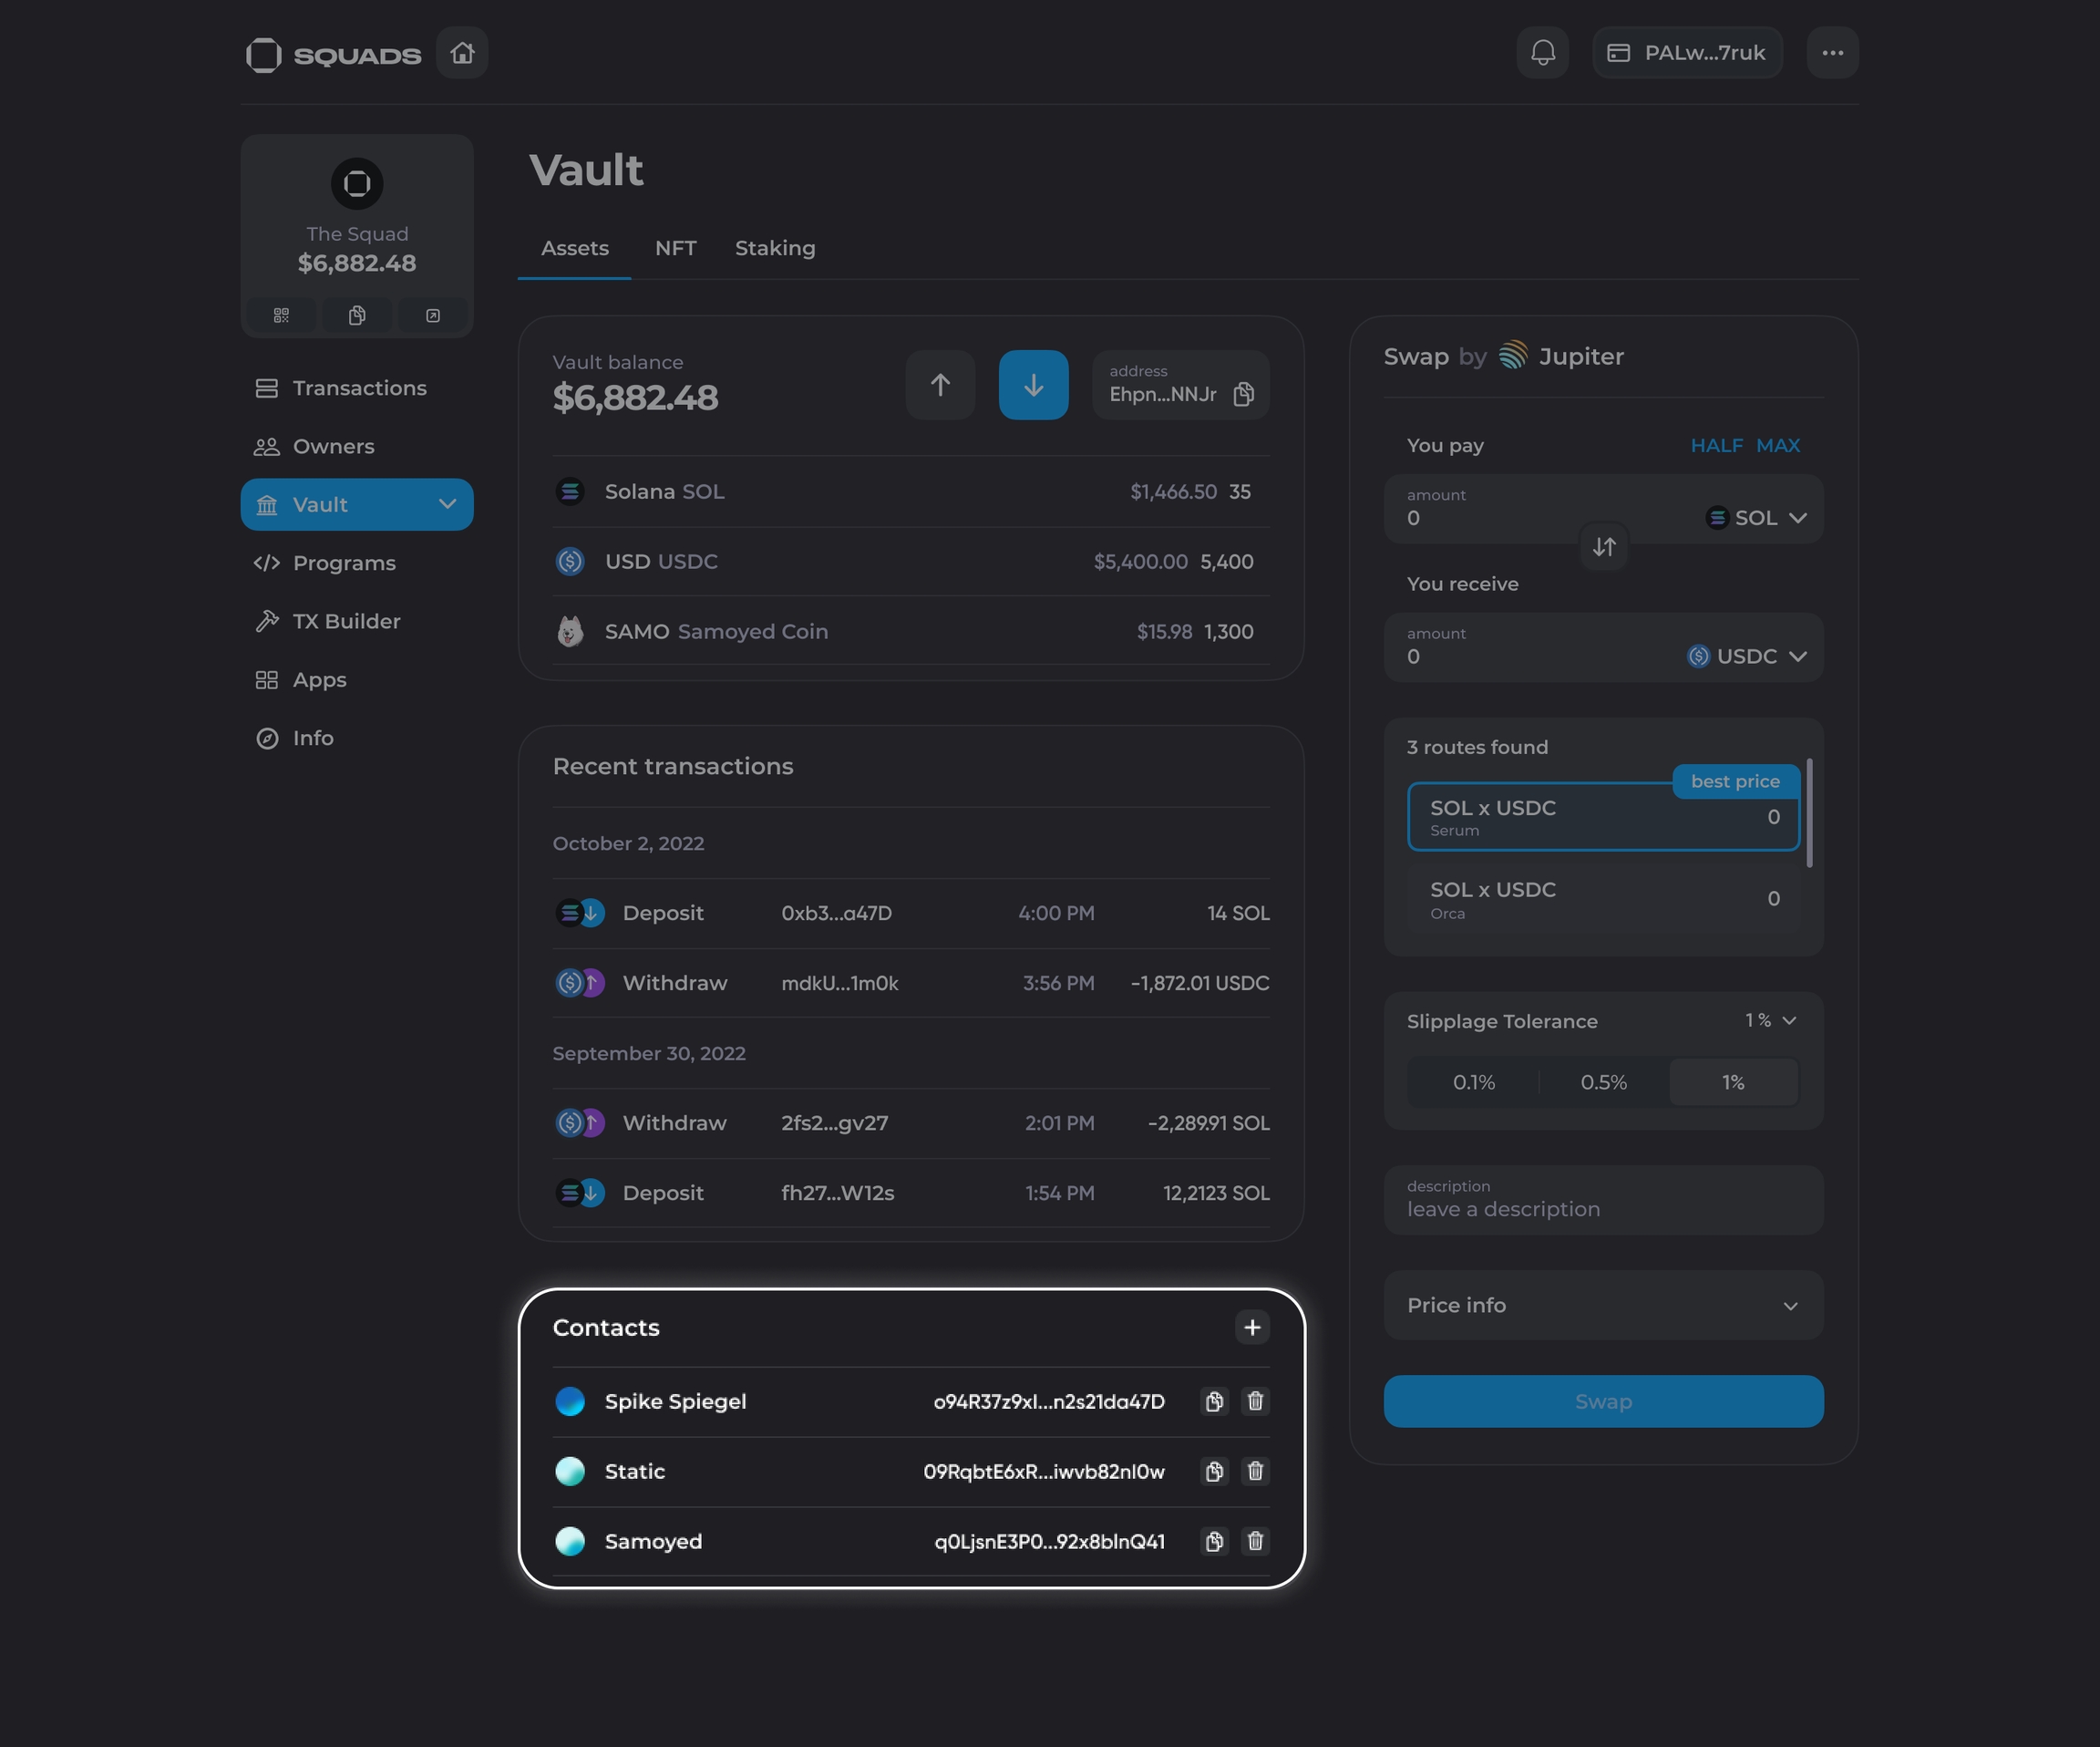2100x1747 pixels.
Task: Click MAX in You pay
Action: (x=1777, y=445)
